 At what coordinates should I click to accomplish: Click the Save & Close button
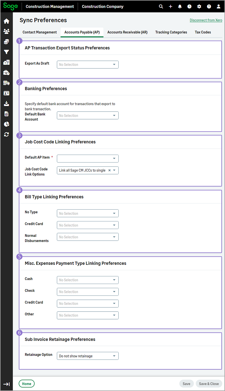click(x=209, y=384)
